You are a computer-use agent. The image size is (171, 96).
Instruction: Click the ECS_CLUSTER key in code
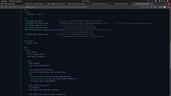point(30,28)
